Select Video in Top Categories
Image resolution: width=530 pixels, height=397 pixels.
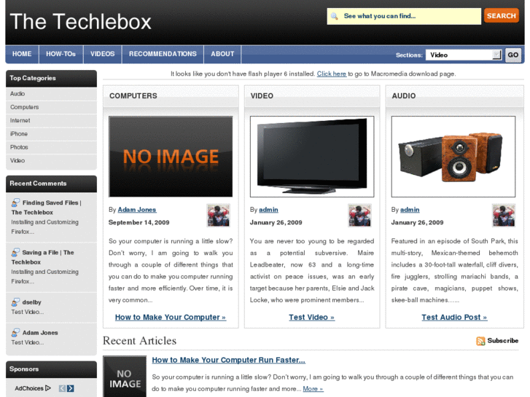(x=17, y=160)
